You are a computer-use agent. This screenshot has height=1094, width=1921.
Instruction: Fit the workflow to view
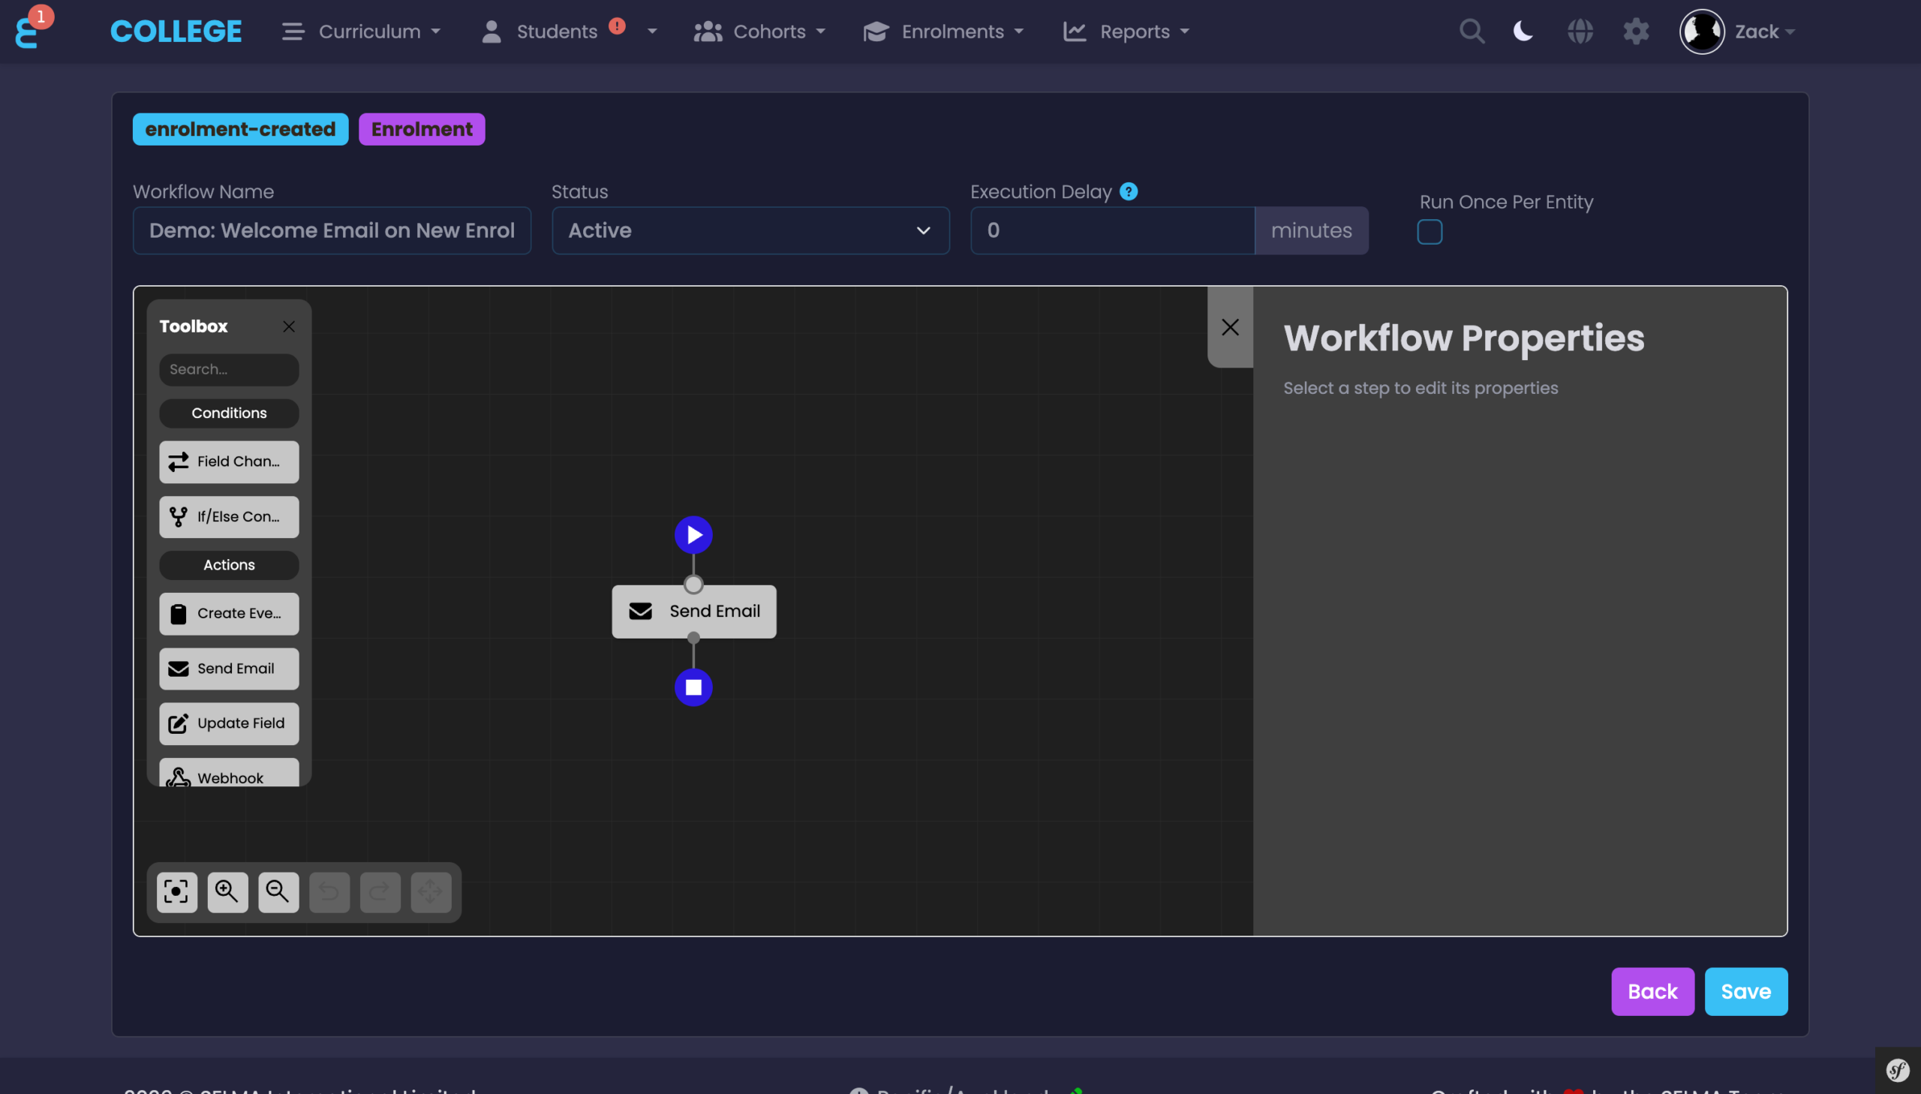(176, 892)
